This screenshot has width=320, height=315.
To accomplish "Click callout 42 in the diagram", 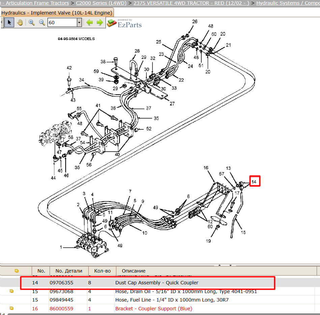I will coord(69,68).
